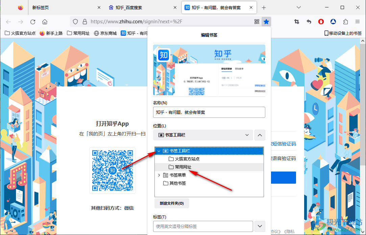
Task: Click the 名称 bookmark name field
Action: click(x=209, y=112)
